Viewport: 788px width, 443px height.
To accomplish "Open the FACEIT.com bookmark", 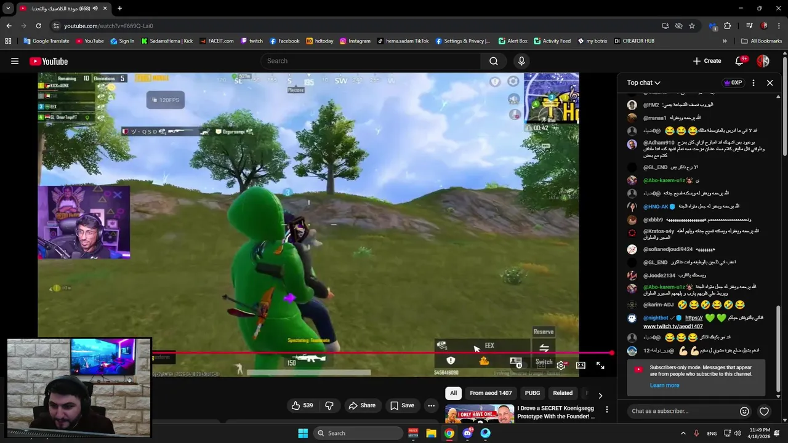I will (x=216, y=41).
